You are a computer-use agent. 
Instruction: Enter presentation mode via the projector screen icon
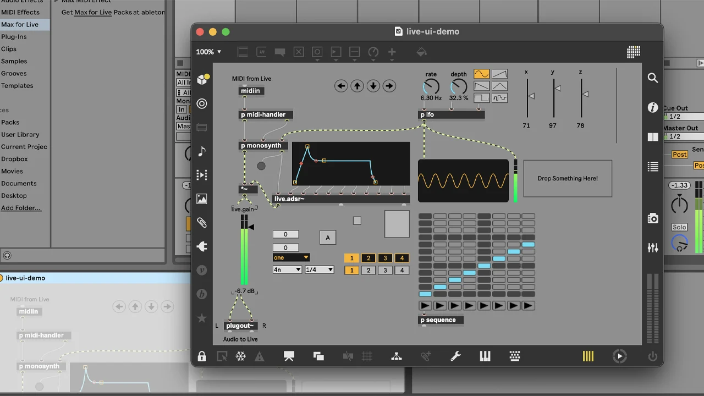[x=289, y=356]
